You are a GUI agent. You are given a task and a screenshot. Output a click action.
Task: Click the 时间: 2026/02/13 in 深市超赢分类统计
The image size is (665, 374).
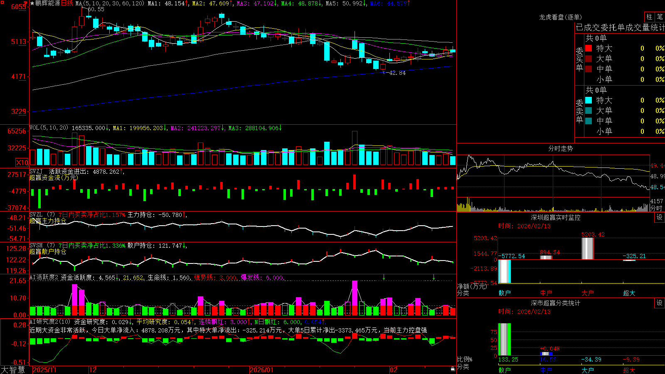point(525,312)
